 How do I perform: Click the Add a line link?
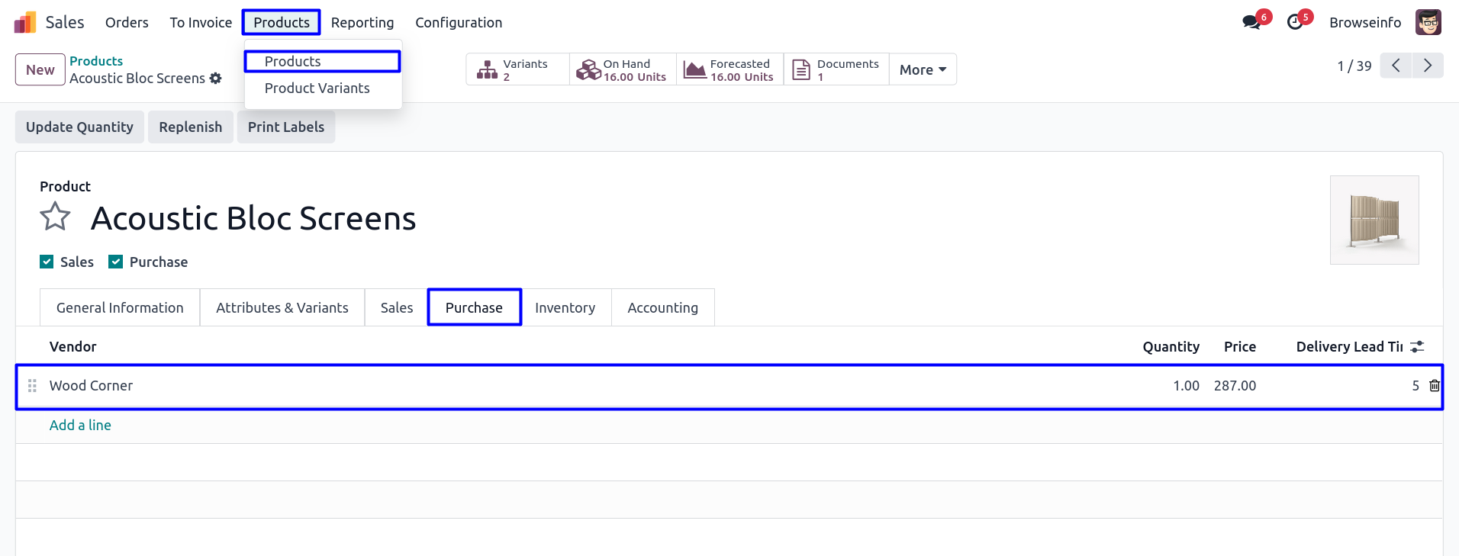(80, 425)
